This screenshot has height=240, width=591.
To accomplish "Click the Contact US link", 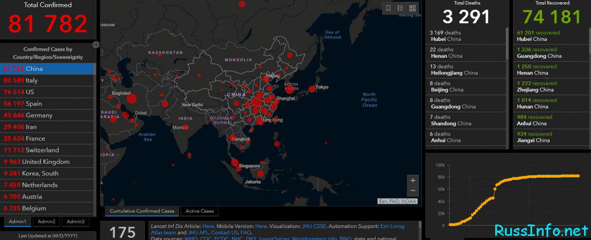I will point(225,233).
